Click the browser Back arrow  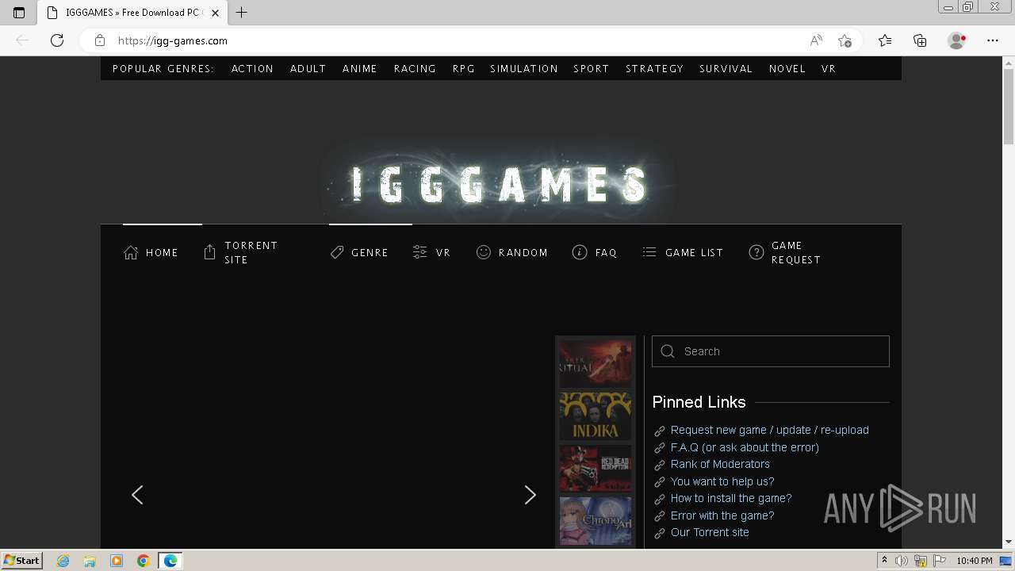(x=22, y=40)
